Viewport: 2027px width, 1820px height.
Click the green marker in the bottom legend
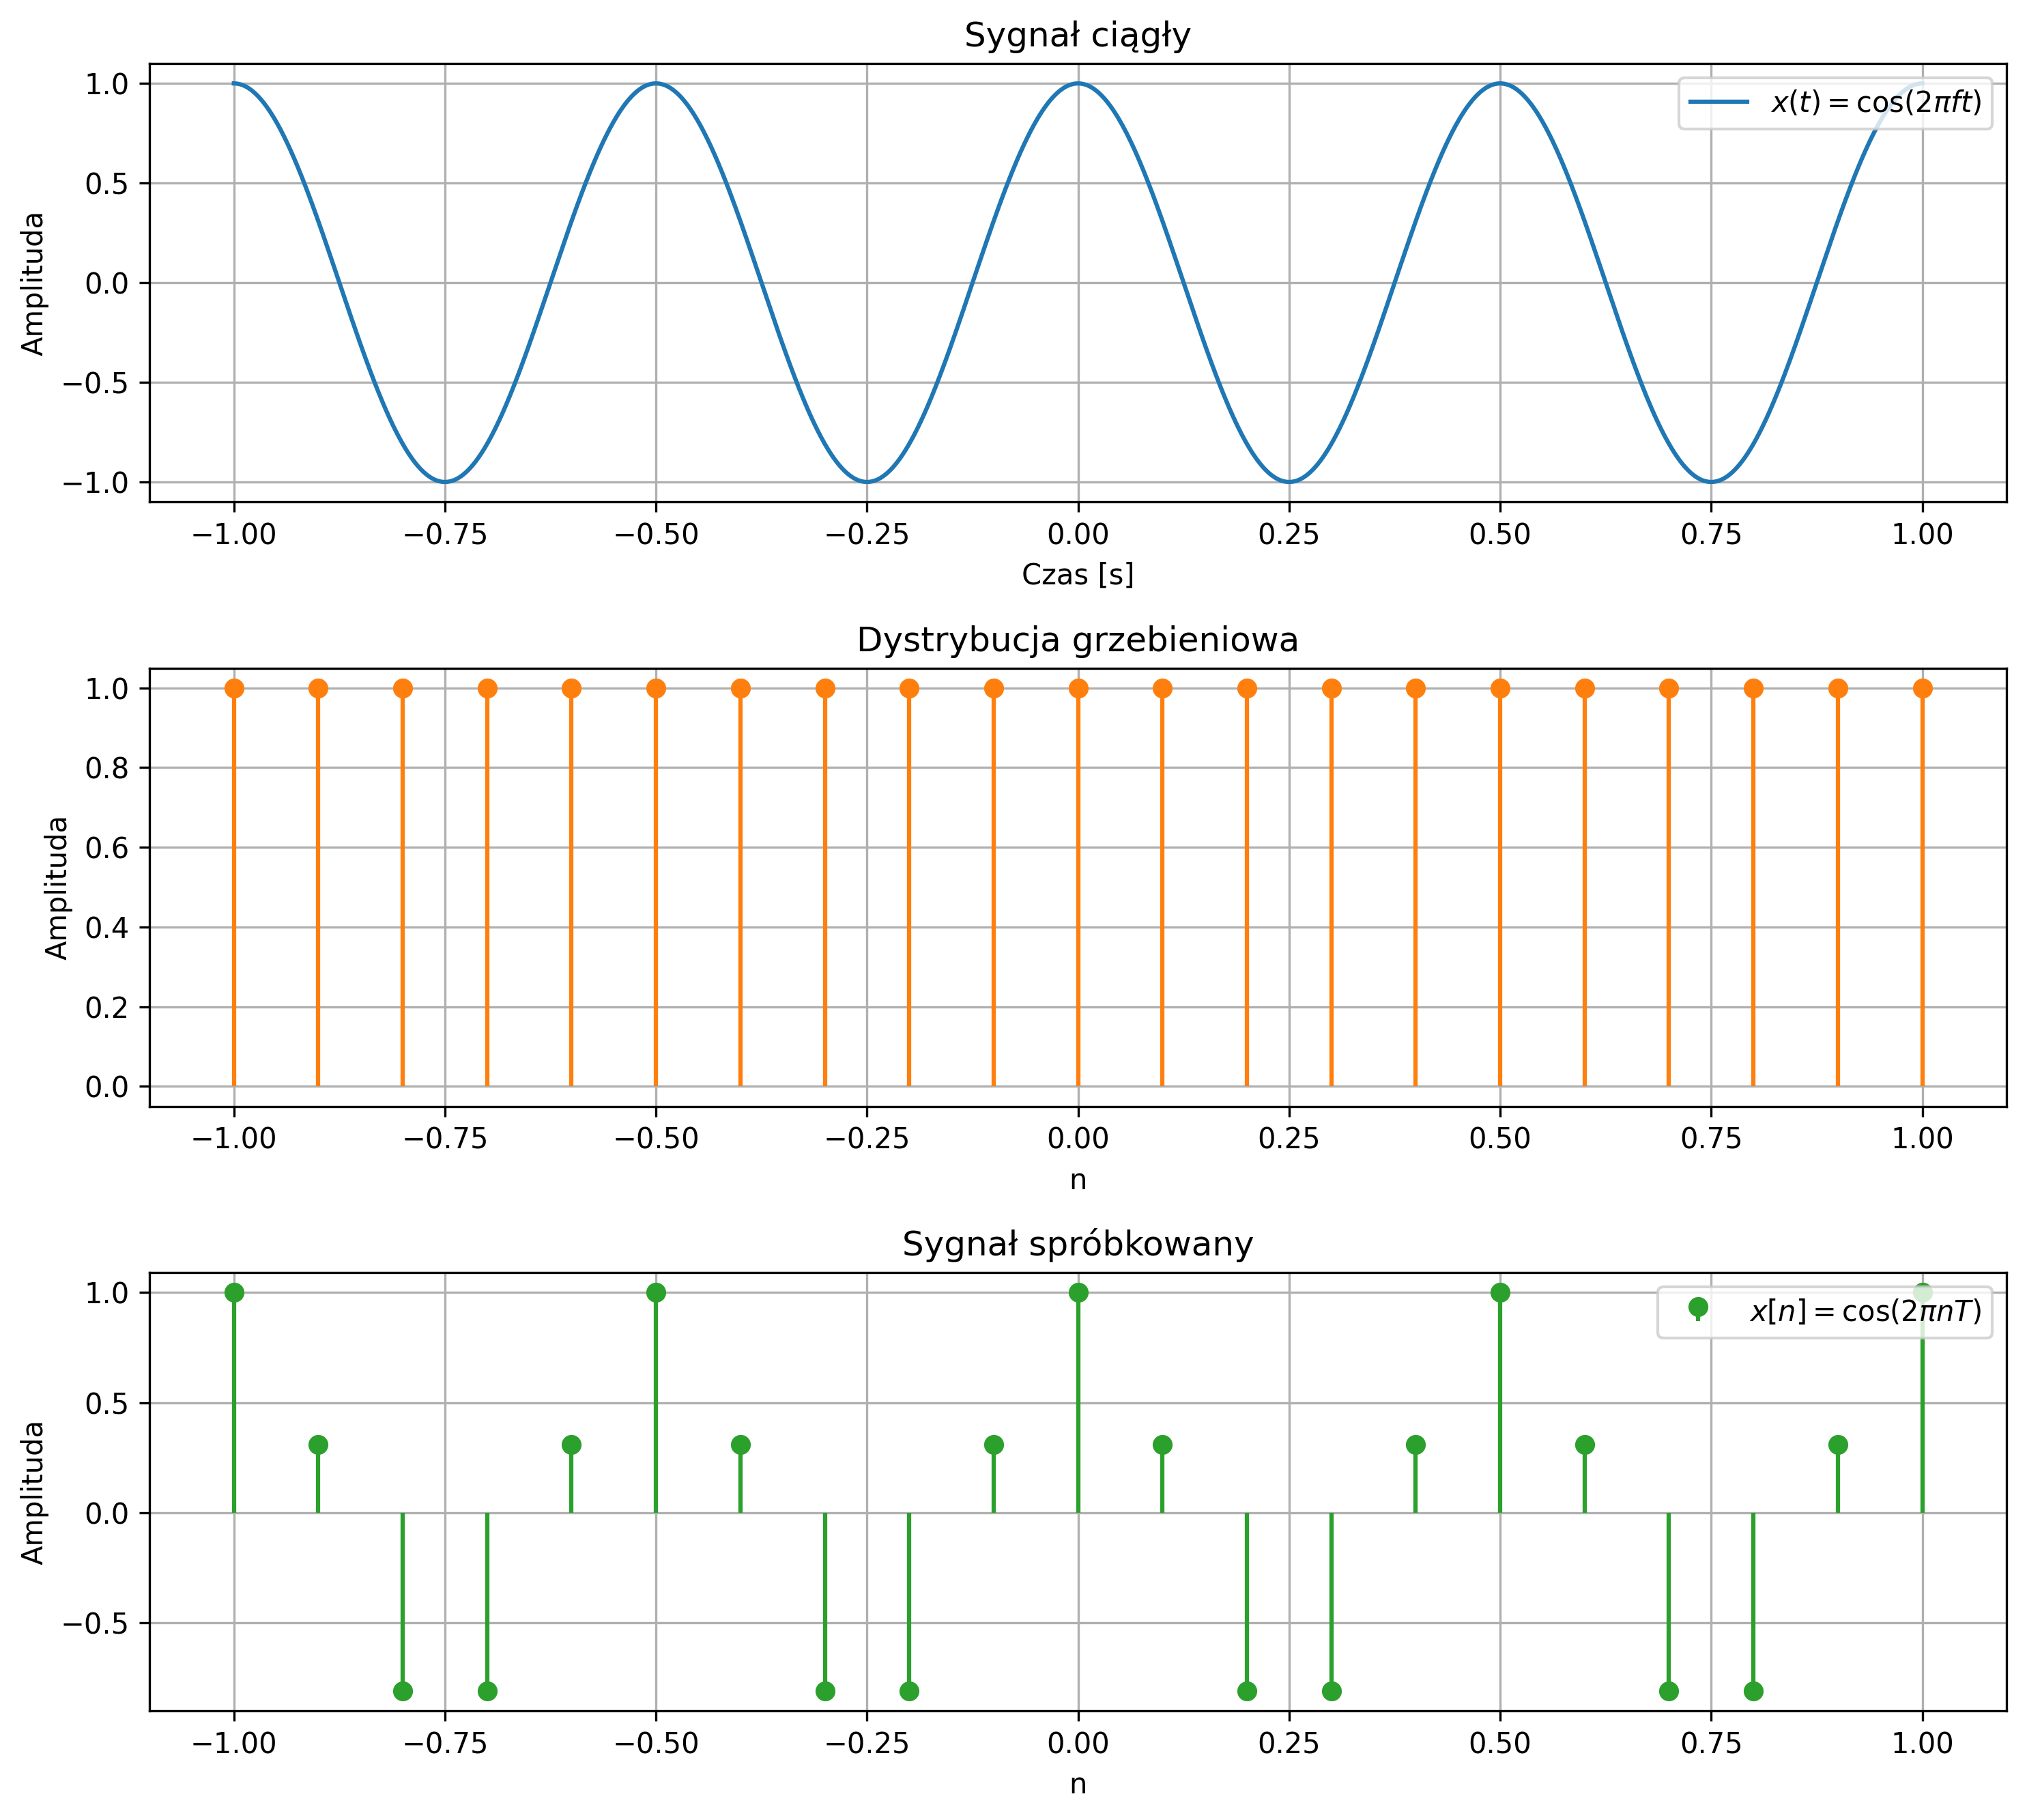click(1697, 1308)
